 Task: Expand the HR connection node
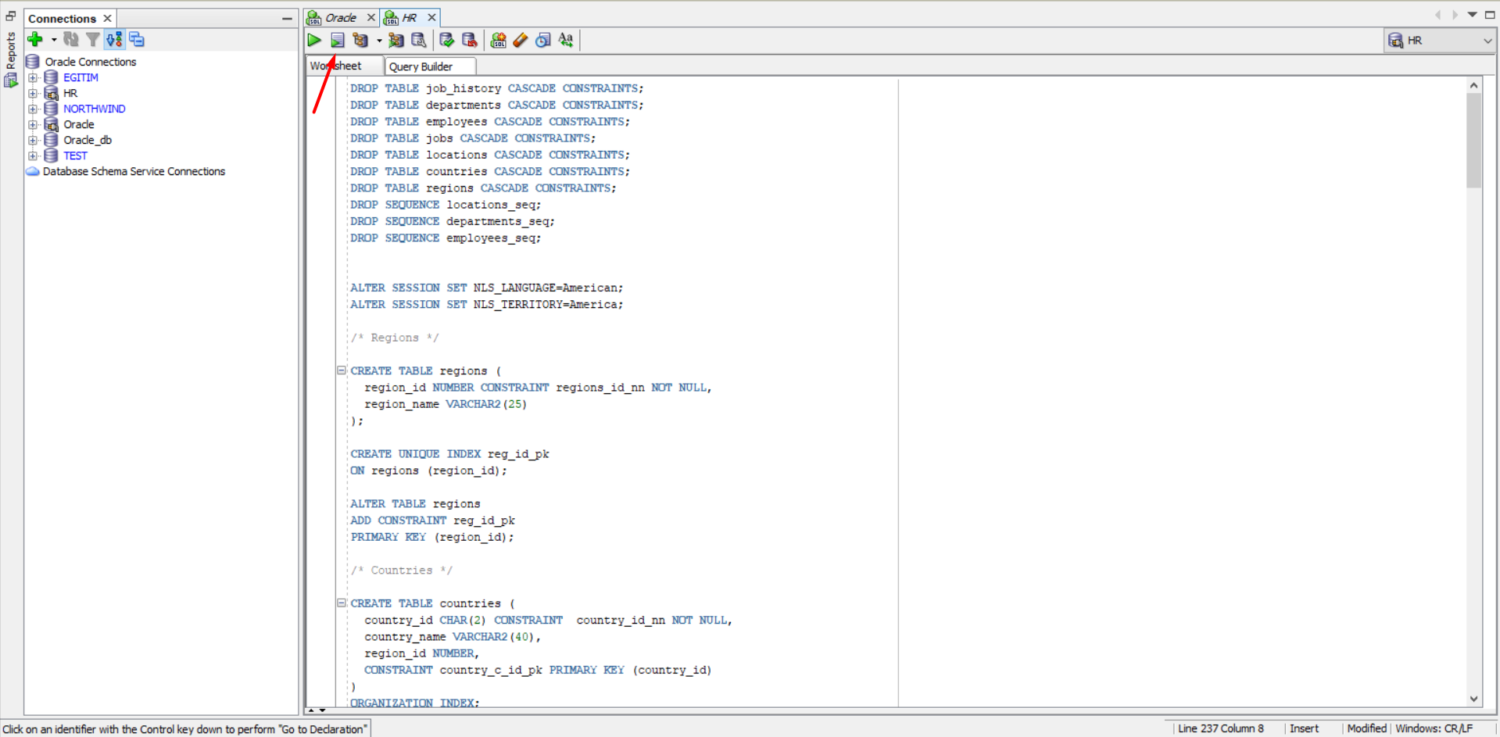click(x=33, y=93)
